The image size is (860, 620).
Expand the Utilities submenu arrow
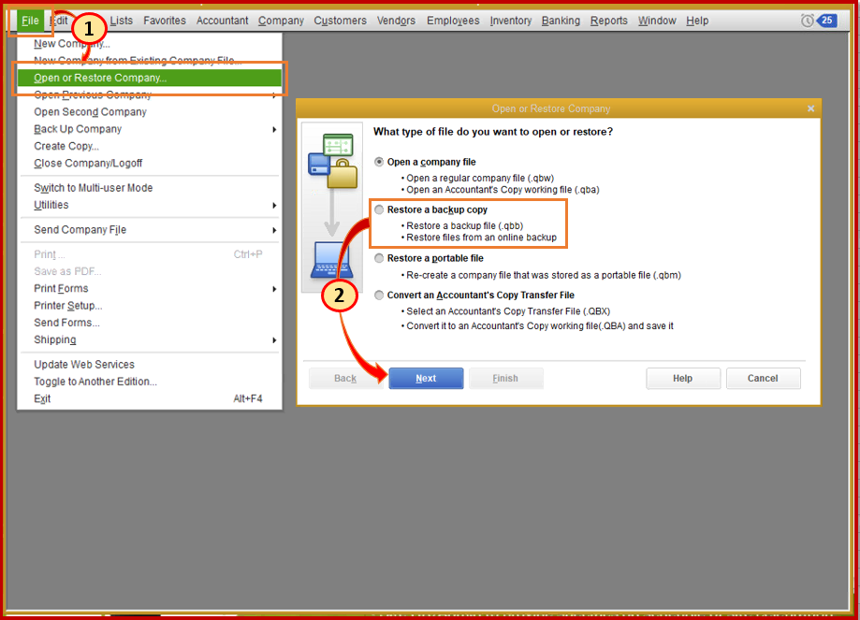pos(274,205)
